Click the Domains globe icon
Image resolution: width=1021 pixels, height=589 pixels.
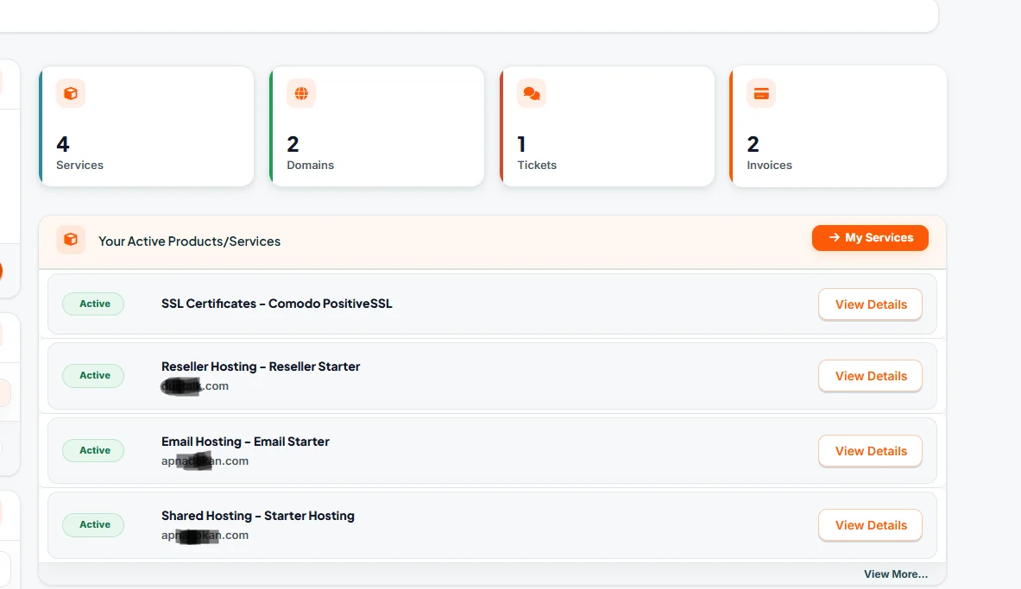(301, 93)
